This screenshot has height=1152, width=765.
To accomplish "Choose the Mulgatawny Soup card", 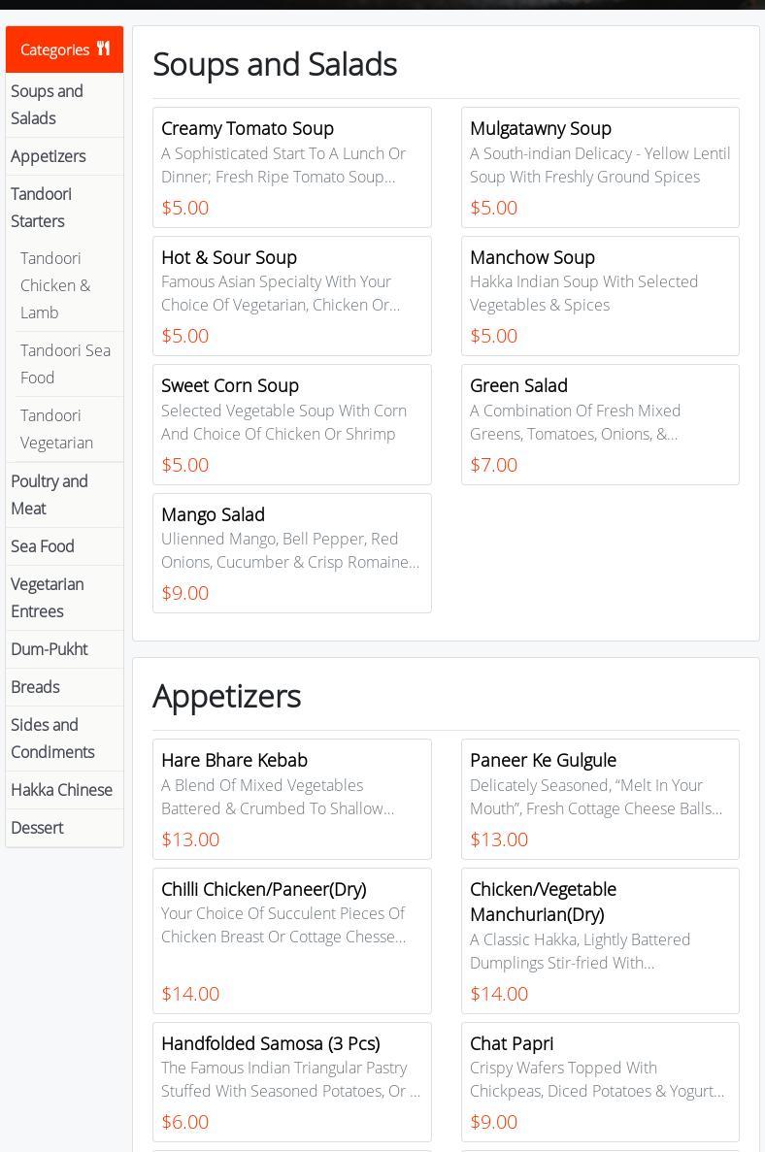I will pos(600,167).
